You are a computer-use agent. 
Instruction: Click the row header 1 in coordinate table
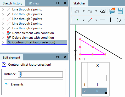point(84,85)
